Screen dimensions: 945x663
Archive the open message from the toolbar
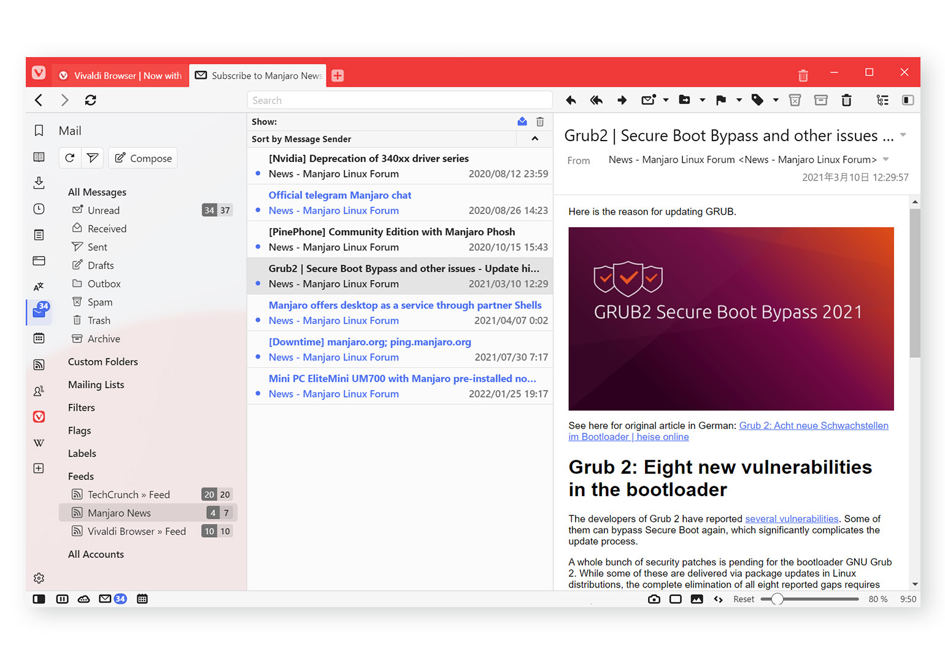click(820, 100)
